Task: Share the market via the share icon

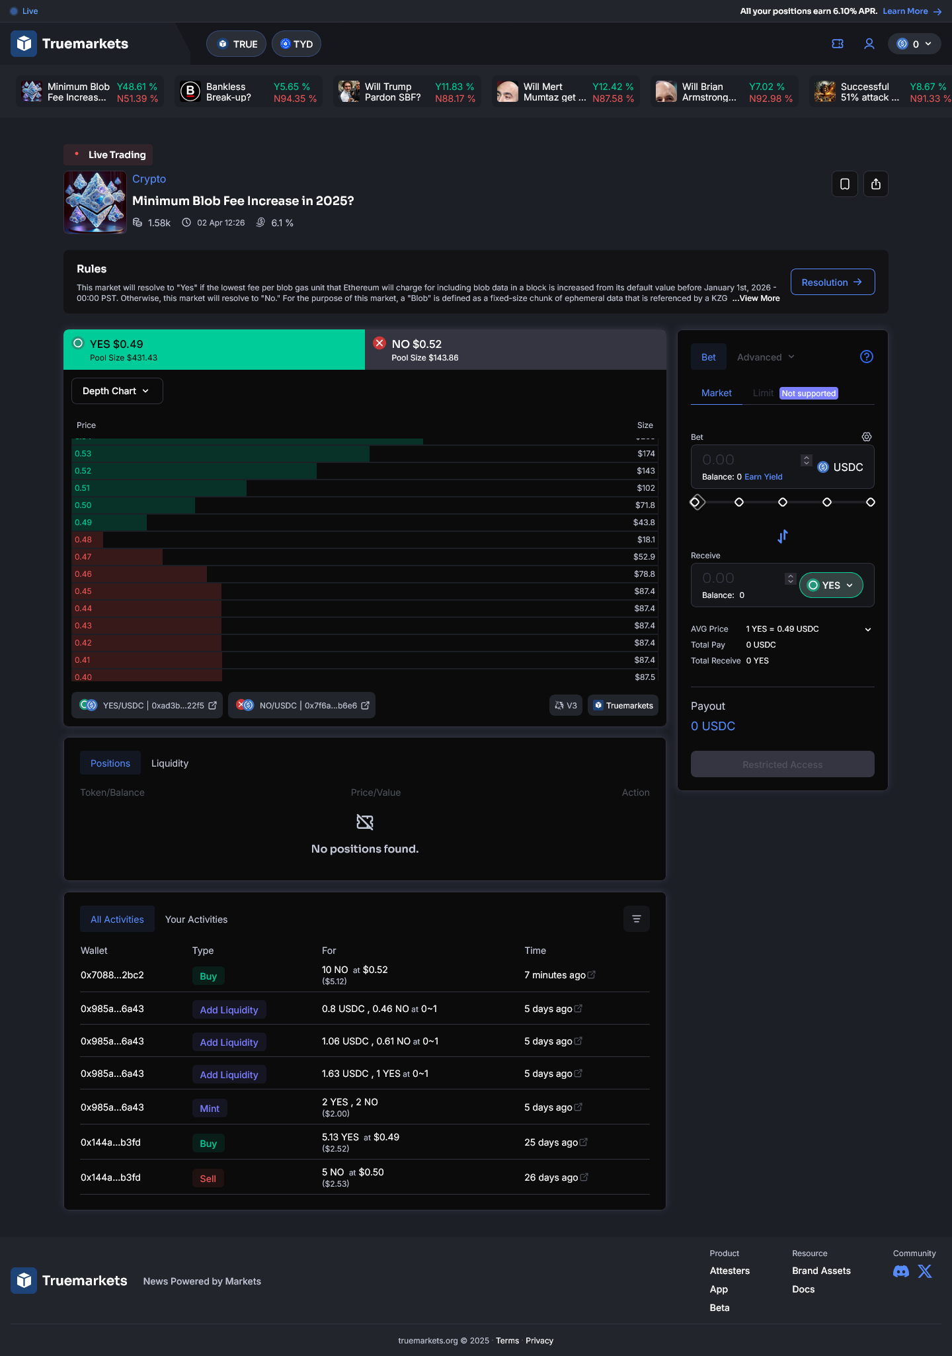Action: (876, 184)
